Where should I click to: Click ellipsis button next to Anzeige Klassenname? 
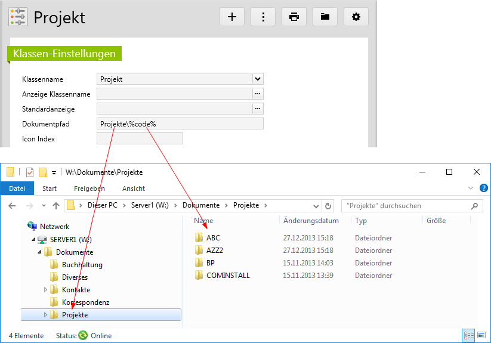click(258, 94)
